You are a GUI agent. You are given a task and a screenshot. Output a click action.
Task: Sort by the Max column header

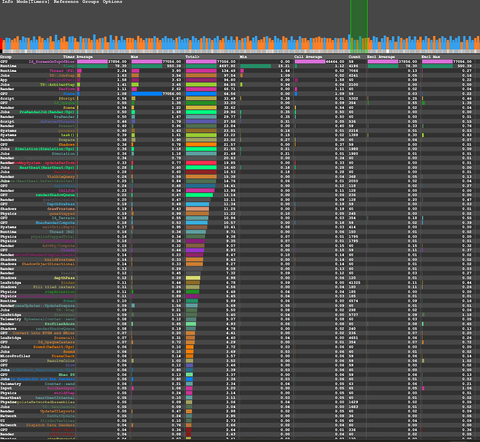134,57
